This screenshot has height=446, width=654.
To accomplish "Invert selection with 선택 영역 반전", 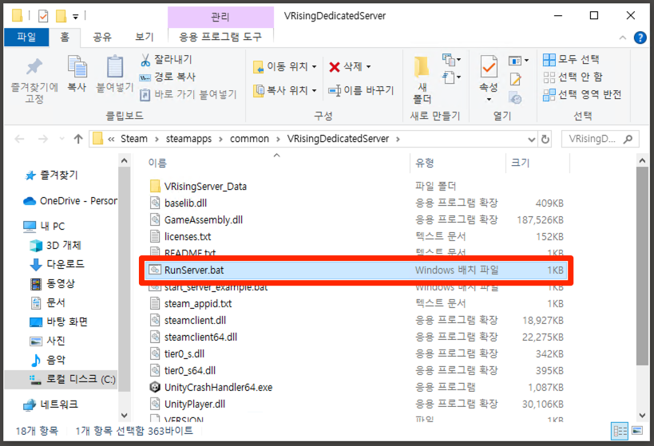I will tap(582, 95).
